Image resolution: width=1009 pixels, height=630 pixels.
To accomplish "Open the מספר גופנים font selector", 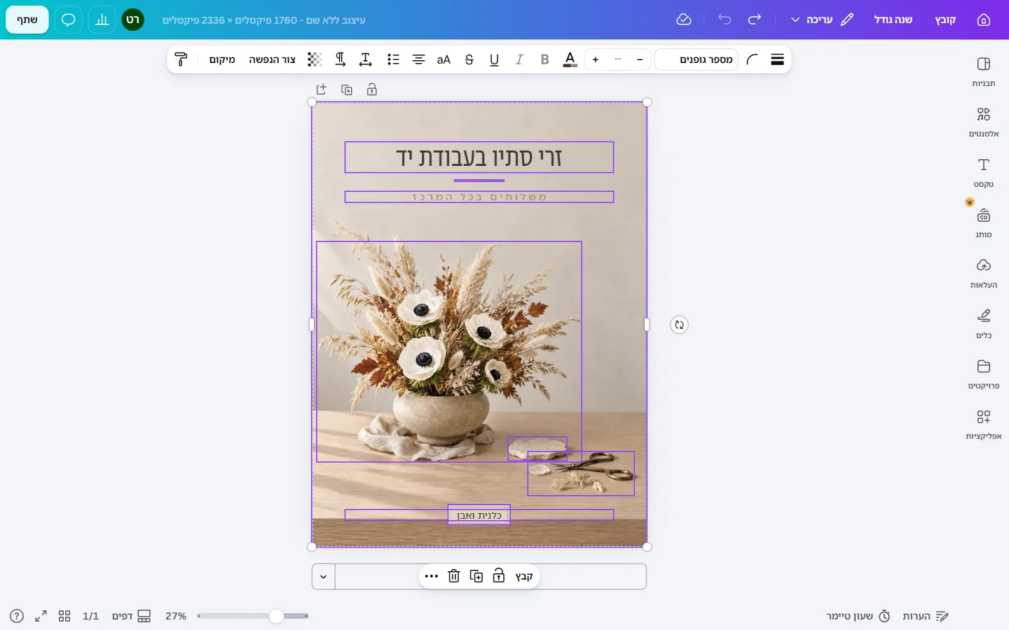I will pyautogui.click(x=696, y=59).
